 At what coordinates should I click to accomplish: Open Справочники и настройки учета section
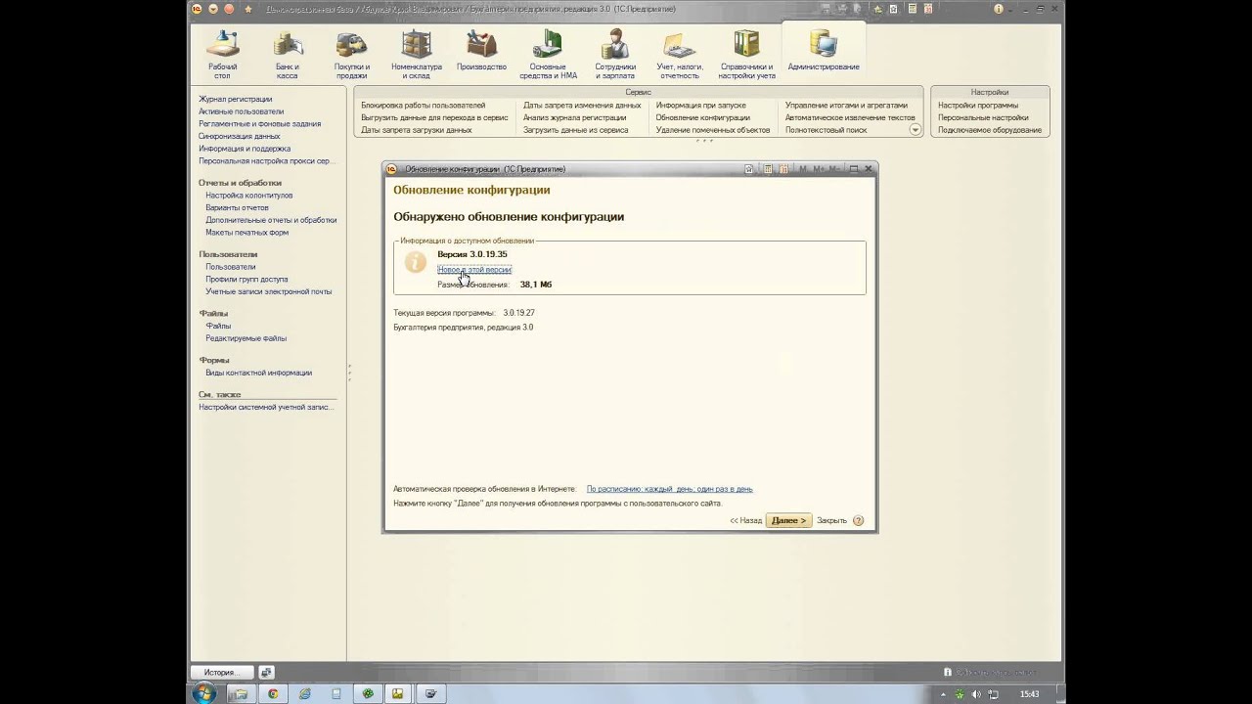tap(746, 55)
